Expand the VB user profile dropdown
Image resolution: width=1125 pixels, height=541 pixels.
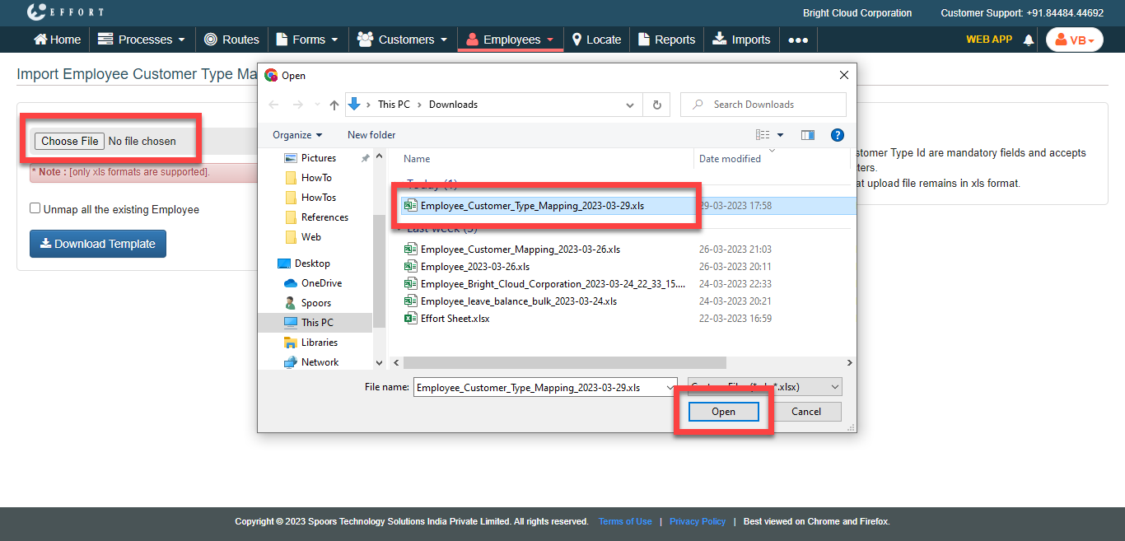coord(1074,40)
